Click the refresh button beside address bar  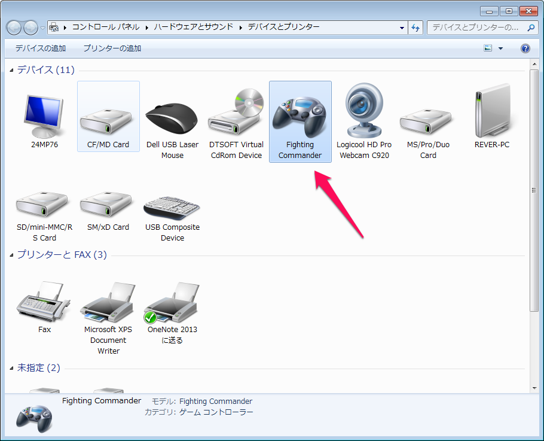pyautogui.click(x=415, y=28)
